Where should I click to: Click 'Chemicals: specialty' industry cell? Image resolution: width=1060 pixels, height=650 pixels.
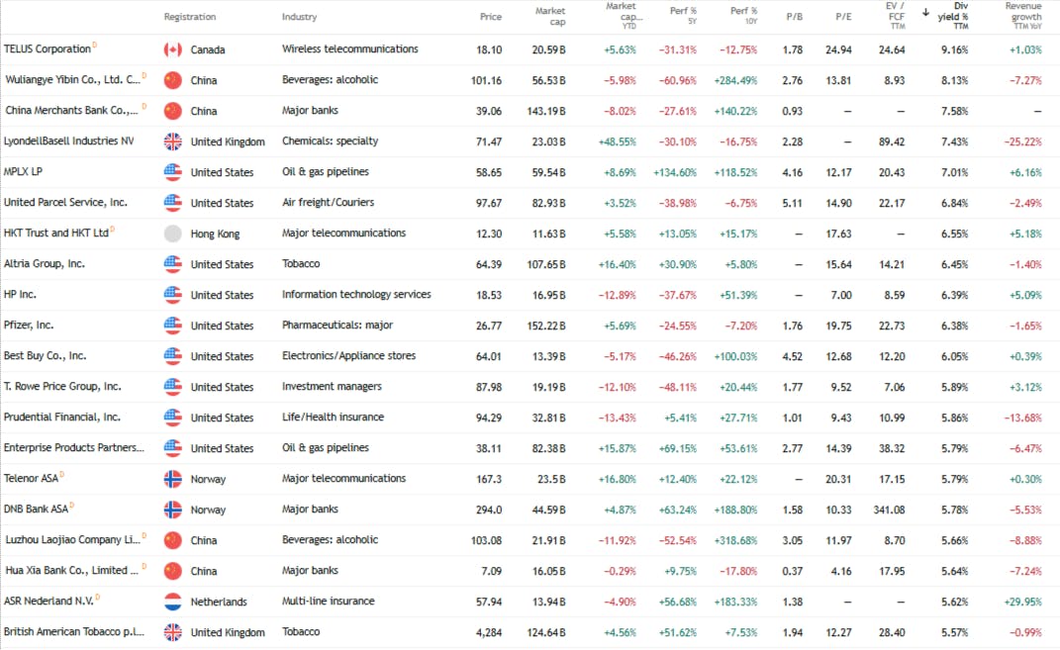click(330, 141)
